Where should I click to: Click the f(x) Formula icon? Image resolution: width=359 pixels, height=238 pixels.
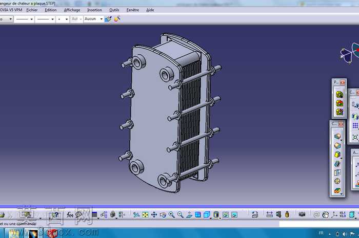70,214
